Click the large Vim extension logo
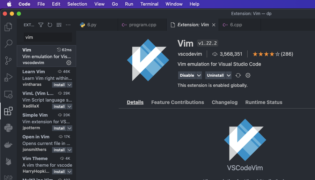Image resolution: width=315 pixels, height=180 pixels. tap(148, 60)
